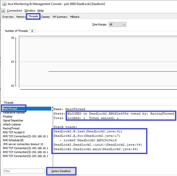Screen dimensions: 177x176
Task: Switch to the VM Summary tab
Action: coord(60,17)
